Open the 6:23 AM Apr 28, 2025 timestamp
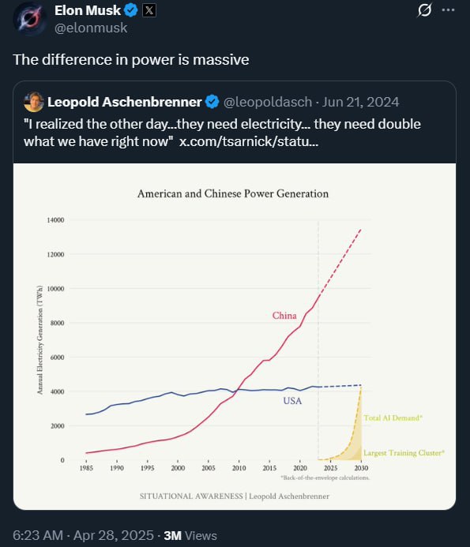The width and height of the screenshot is (470, 547). [83, 535]
